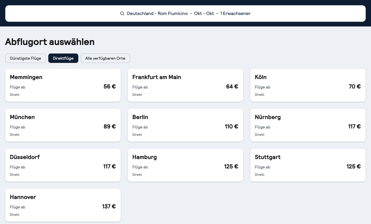371x224 pixels.
Task: Click the 70 € price for Köln
Action: pyautogui.click(x=355, y=86)
